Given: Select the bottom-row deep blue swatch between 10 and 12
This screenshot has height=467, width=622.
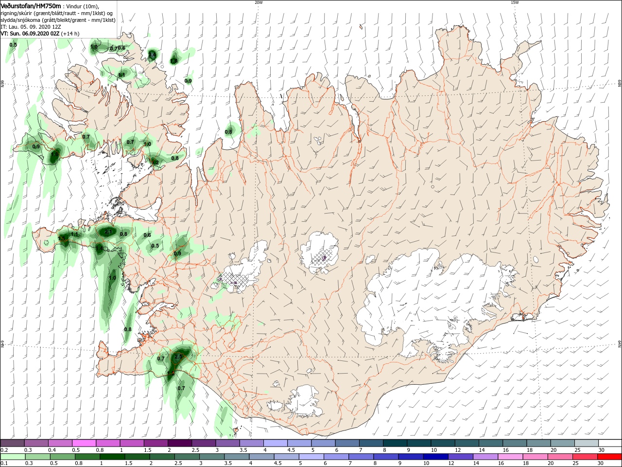Looking at the screenshot, I should [x=435, y=457].
